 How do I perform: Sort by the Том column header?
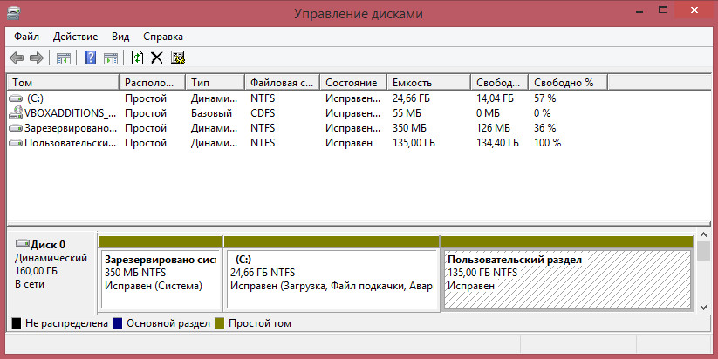coord(63,82)
